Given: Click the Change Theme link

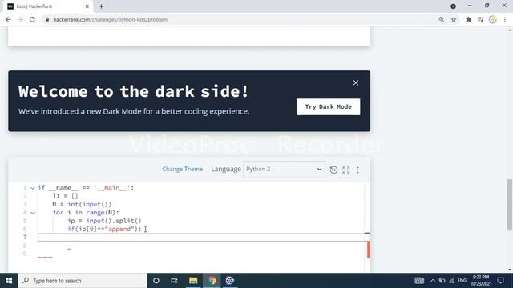Looking at the screenshot, I should click(x=183, y=169).
